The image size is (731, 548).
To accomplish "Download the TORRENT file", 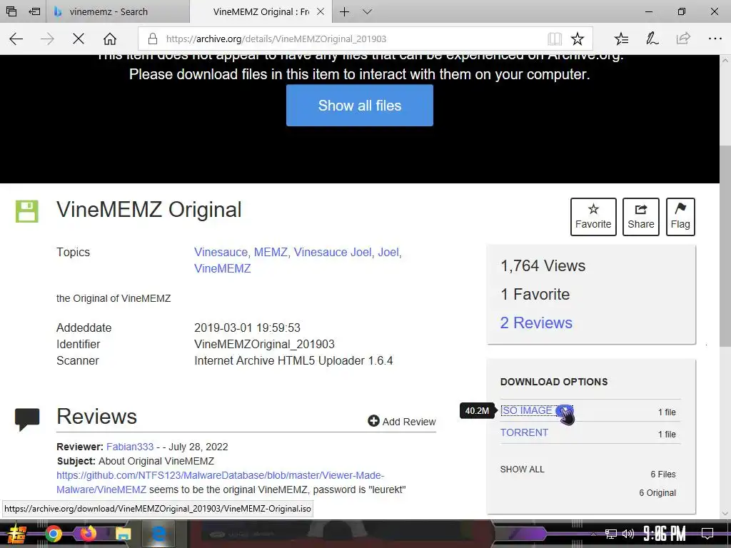I will 524,432.
